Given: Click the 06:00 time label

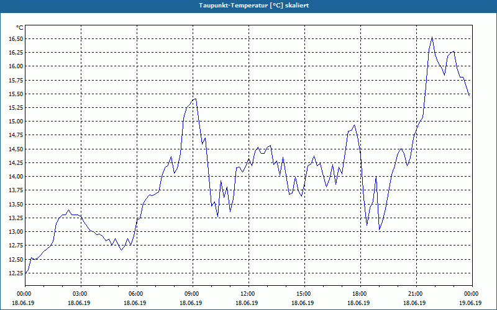Looking at the screenshot, I should pyautogui.click(x=137, y=294).
